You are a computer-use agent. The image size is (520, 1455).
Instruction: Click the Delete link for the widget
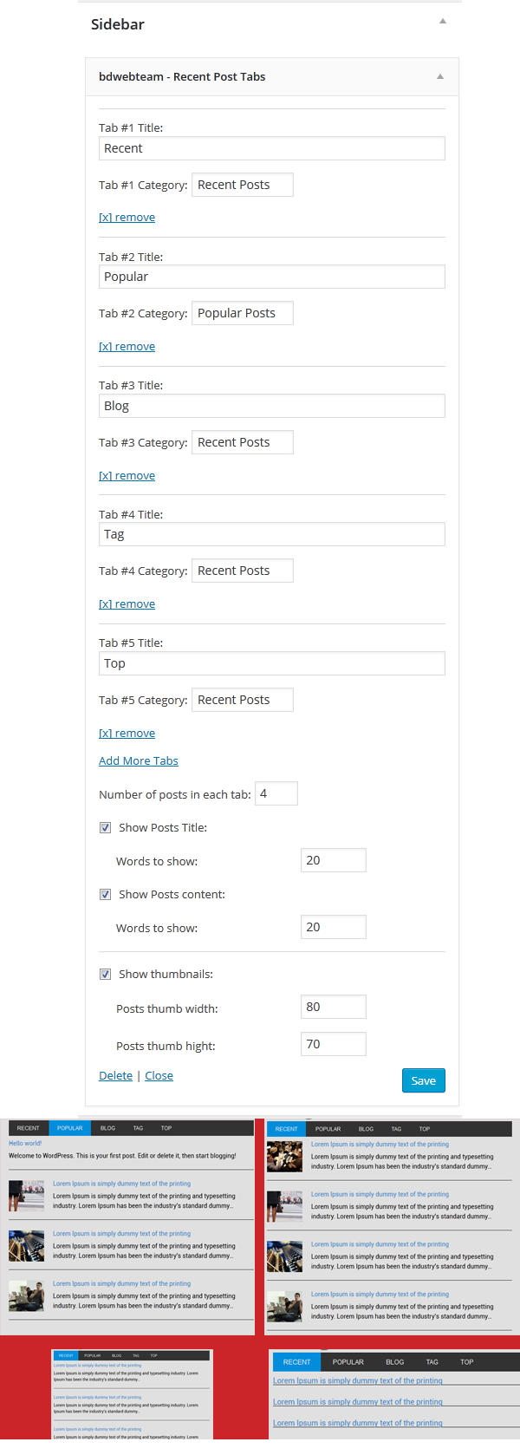click(115, 1076)
